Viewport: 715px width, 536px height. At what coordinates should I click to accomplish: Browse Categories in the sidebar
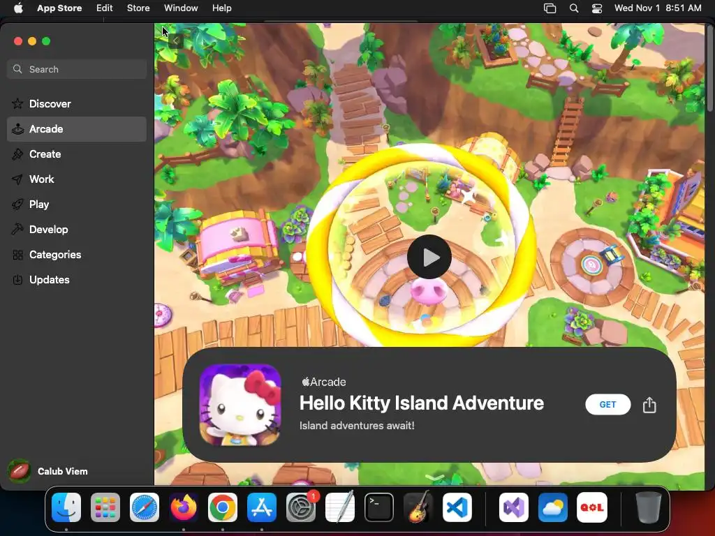(x=77, y=254)
